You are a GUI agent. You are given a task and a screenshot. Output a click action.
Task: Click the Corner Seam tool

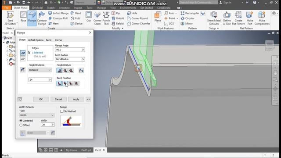click(97, 18)
